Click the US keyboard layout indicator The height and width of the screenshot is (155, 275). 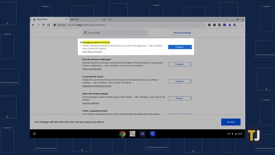[x=229, y=134]
